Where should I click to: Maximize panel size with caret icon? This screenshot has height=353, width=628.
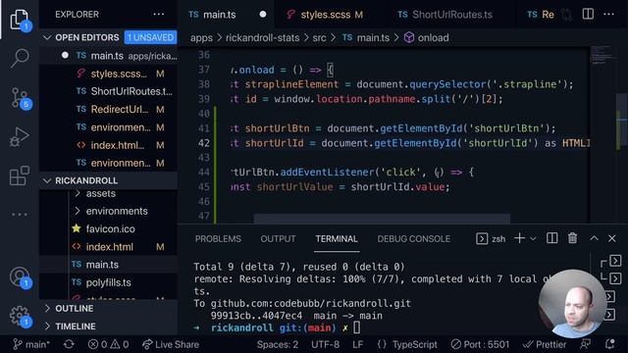tap(594, 238)
